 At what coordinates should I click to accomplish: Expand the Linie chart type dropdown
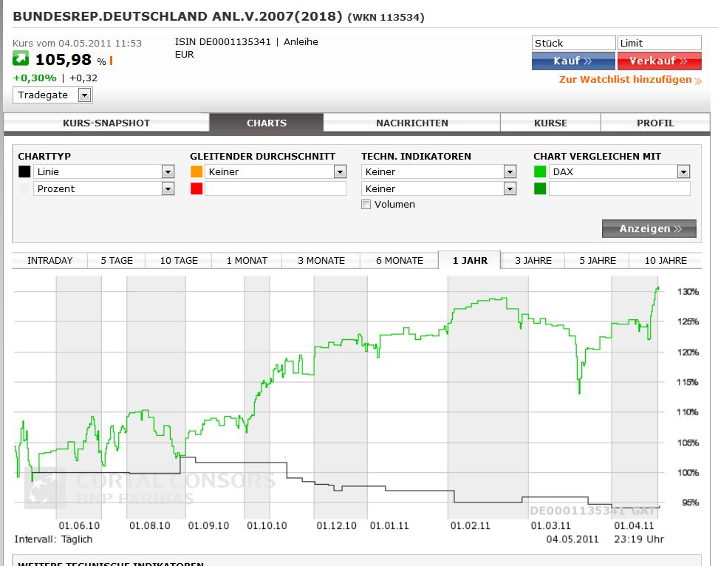coord(168,171)
